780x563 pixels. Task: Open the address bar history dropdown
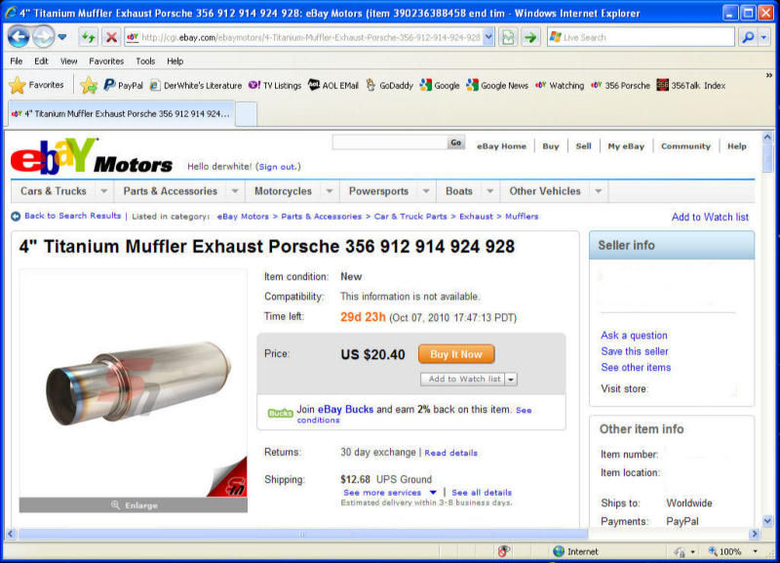[x=488, y=37]
